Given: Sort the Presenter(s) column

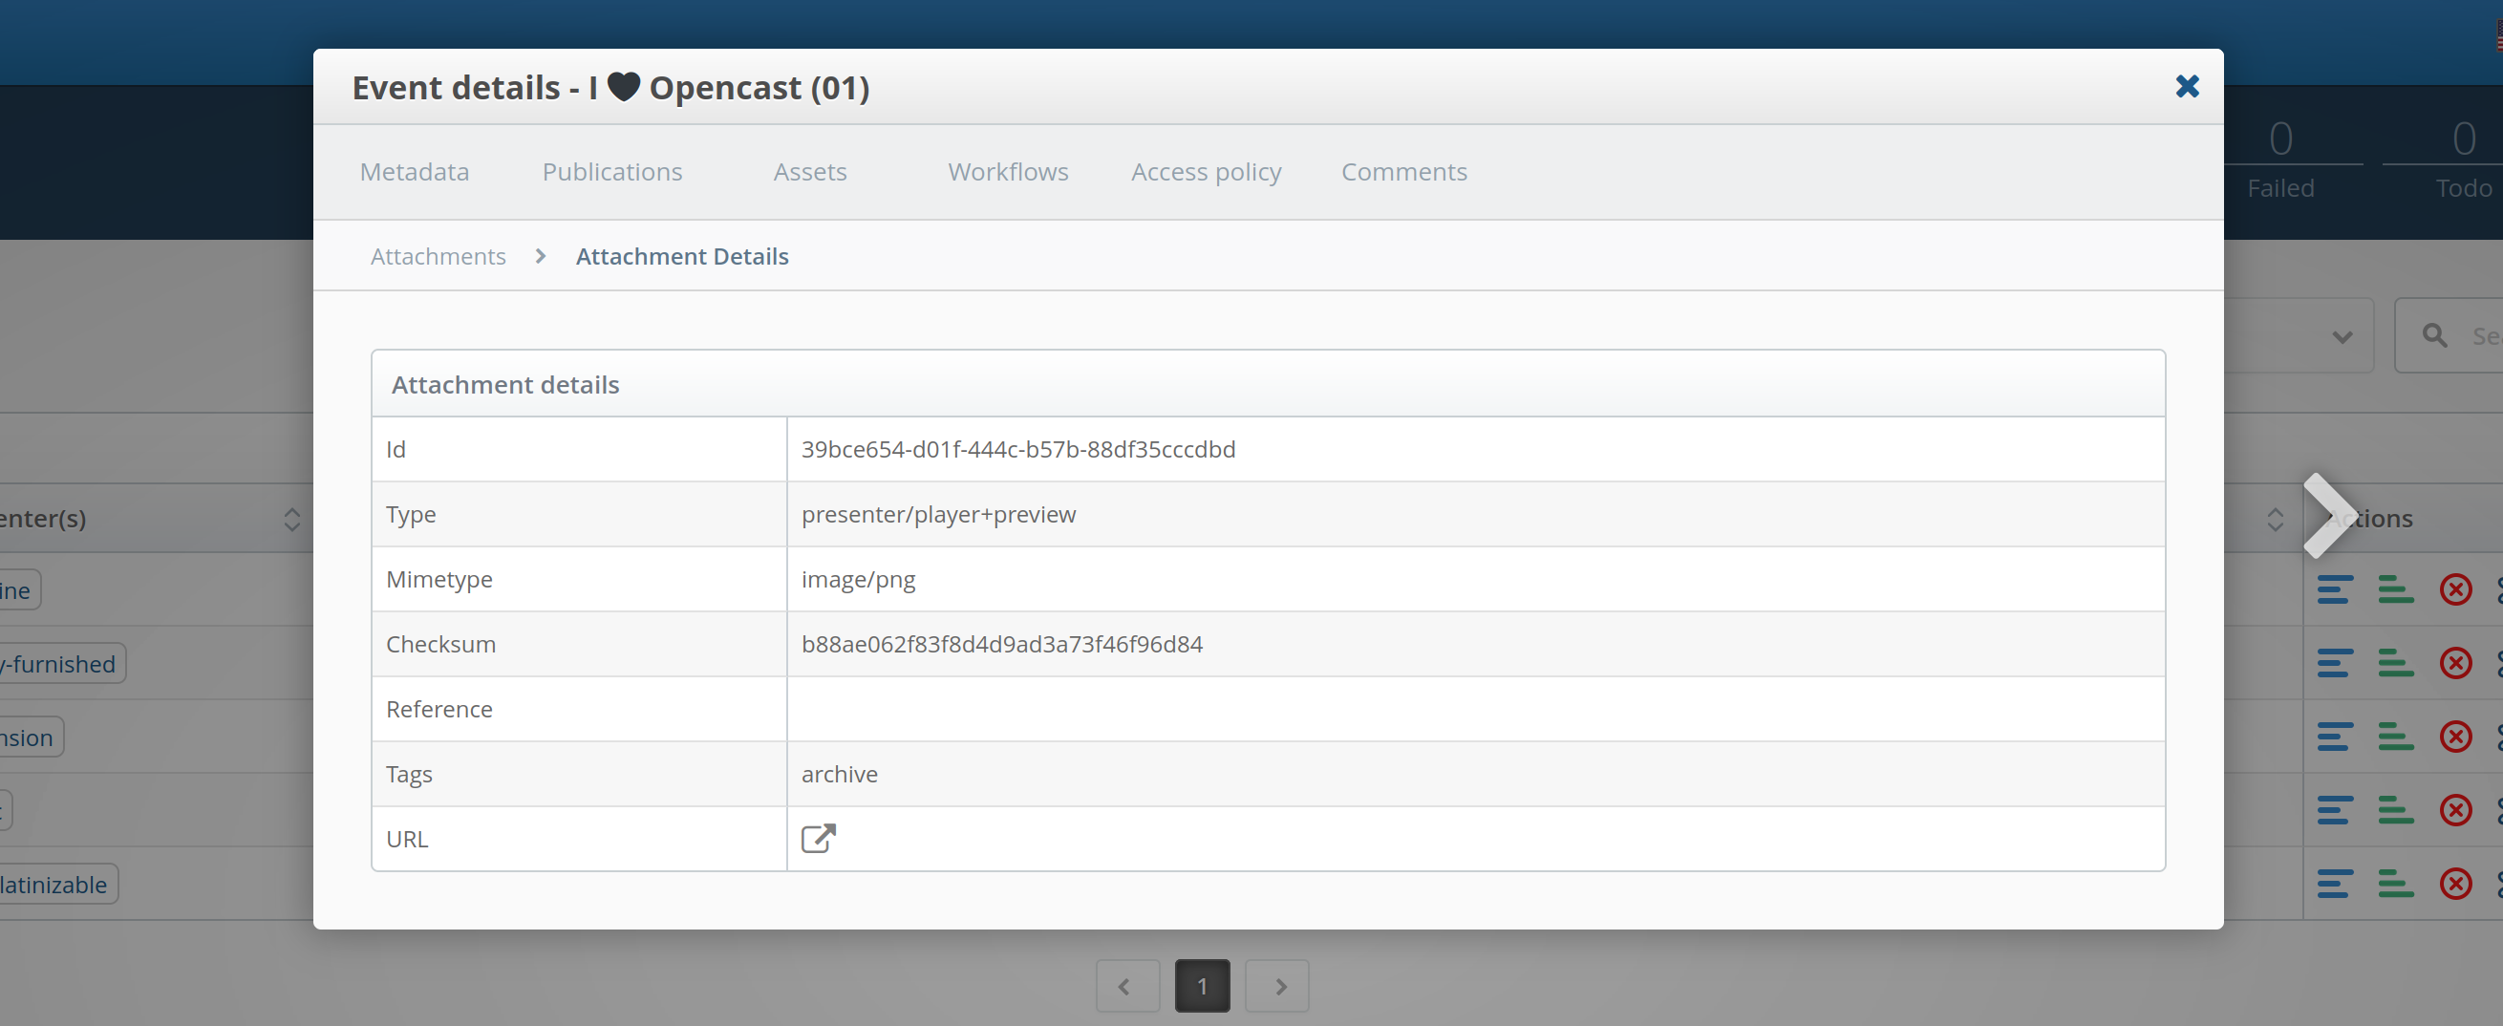Looking at the screenshot, I should coord(291,520).
